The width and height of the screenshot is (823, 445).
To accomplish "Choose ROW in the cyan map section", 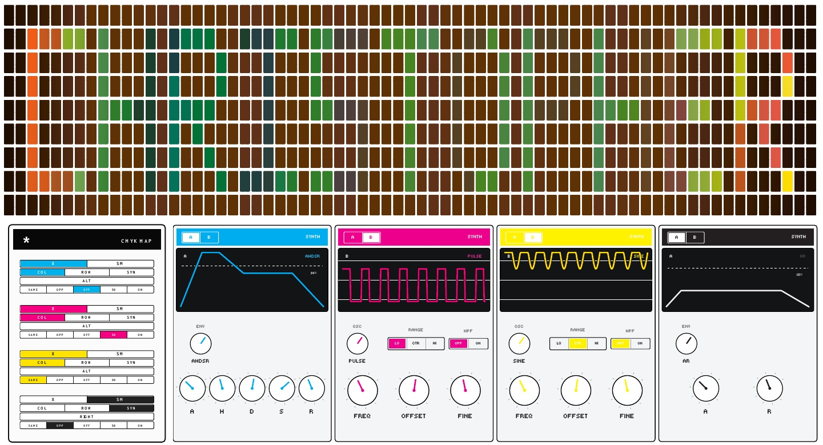I will coord(86,272).
